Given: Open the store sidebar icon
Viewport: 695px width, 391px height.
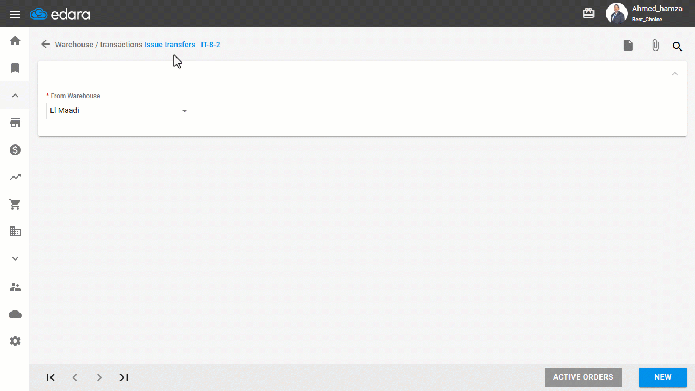Looking at the screenshot, I should point(15,123).
